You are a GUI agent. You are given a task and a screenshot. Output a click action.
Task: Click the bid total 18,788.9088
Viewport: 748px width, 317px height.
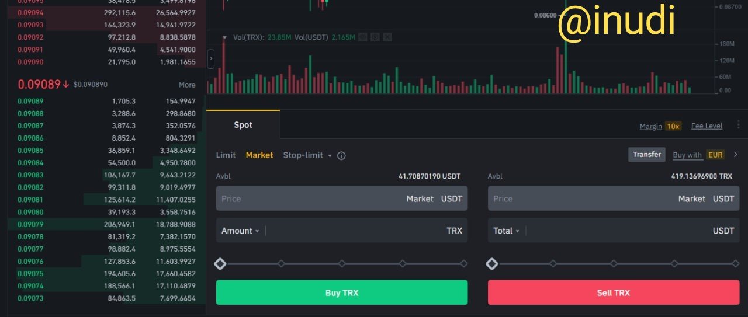(x=175, y=224)
